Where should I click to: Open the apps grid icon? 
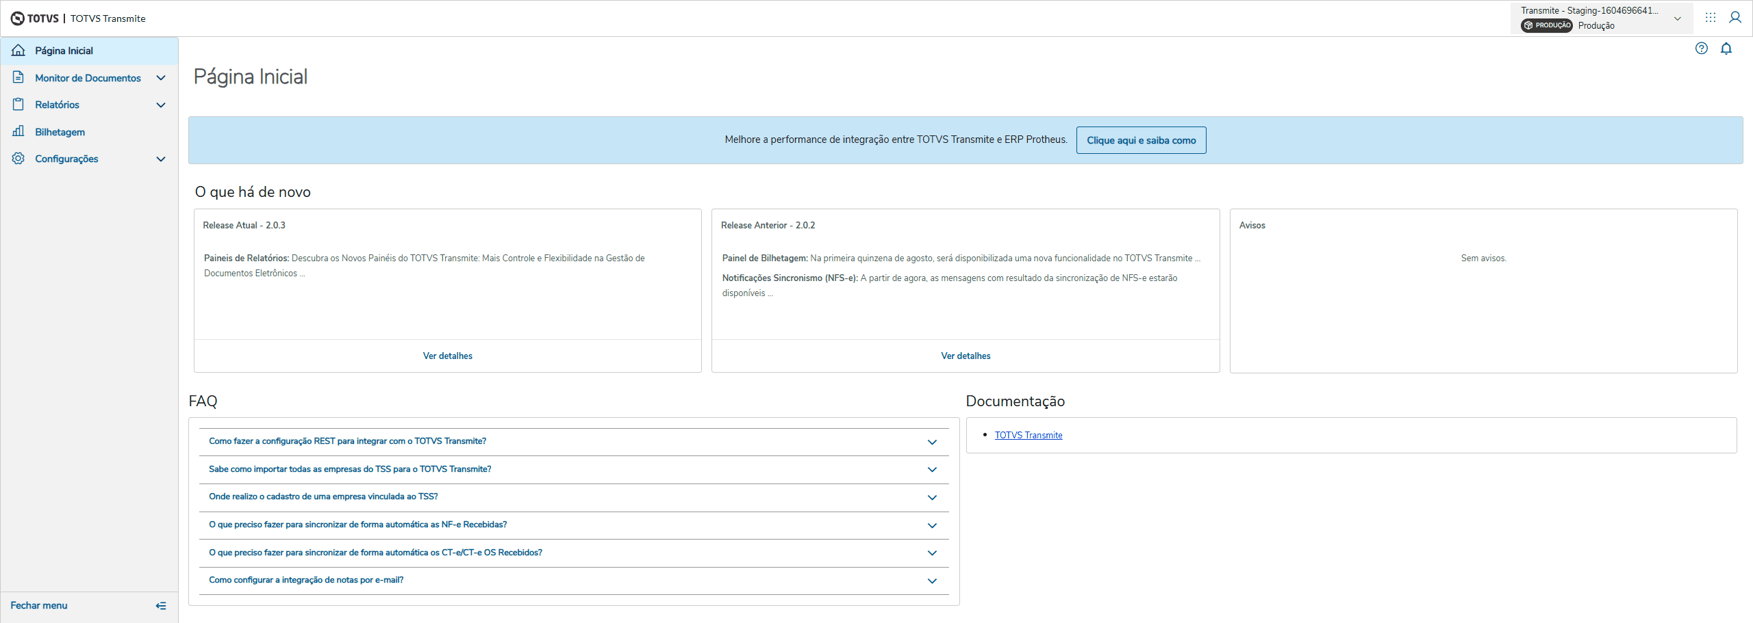(1711, 18)
